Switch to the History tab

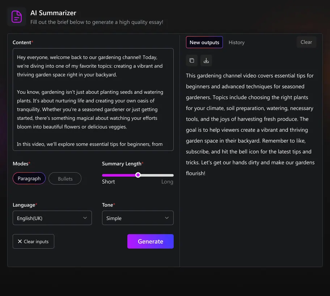237,42
